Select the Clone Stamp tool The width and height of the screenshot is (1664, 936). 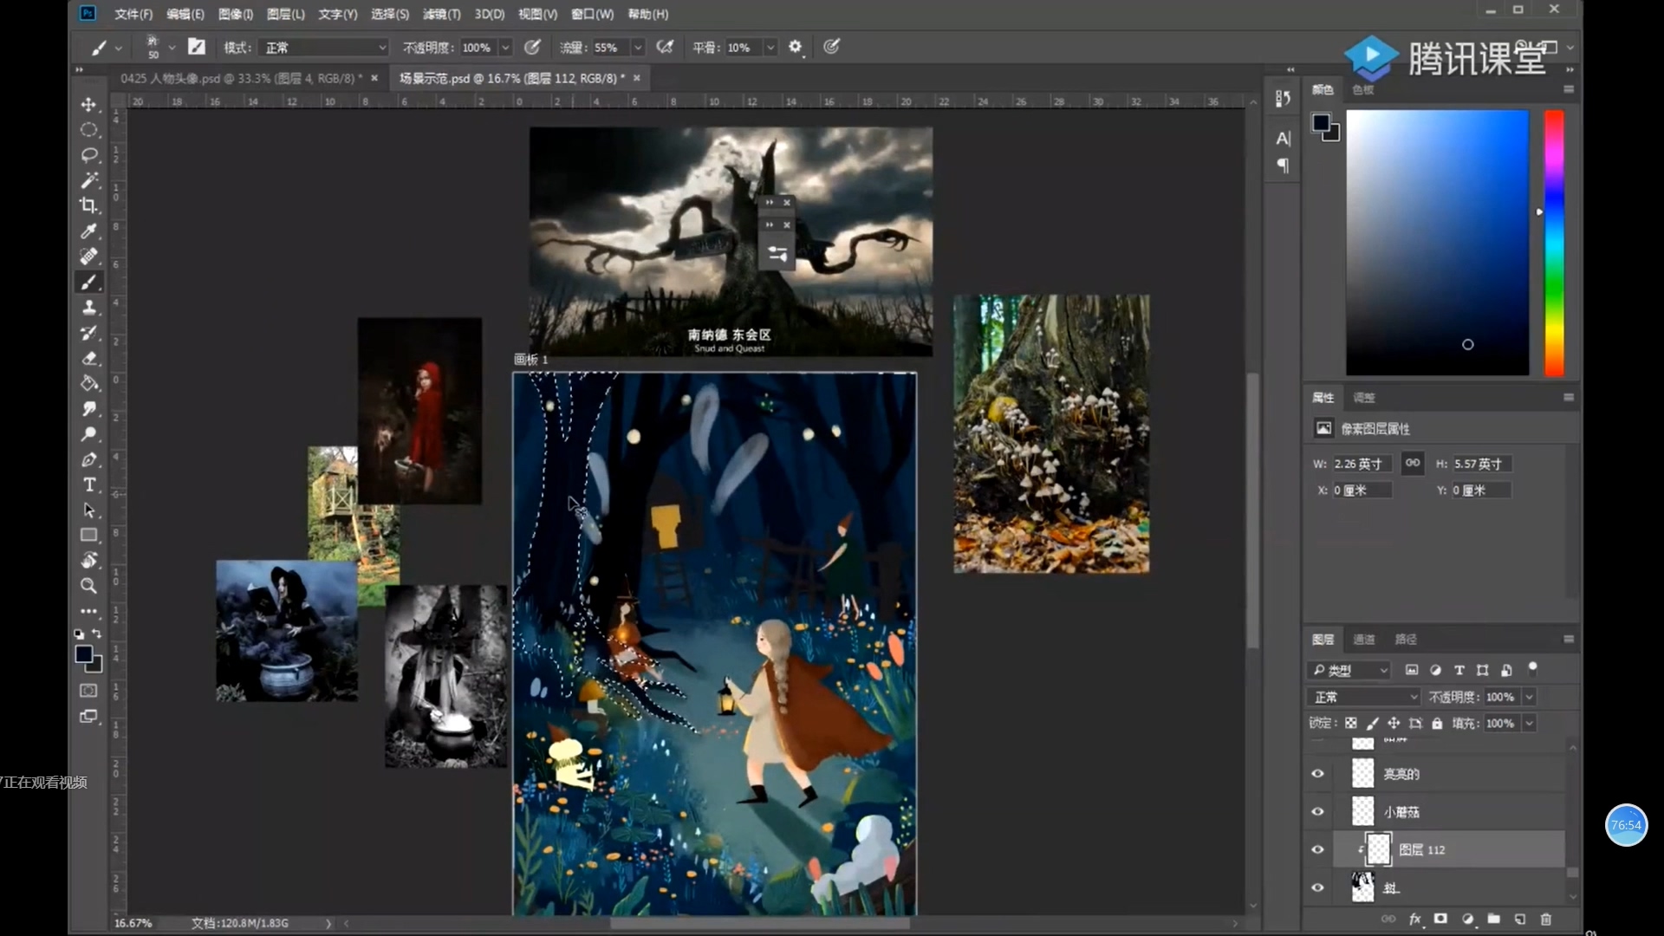(88, 308)
